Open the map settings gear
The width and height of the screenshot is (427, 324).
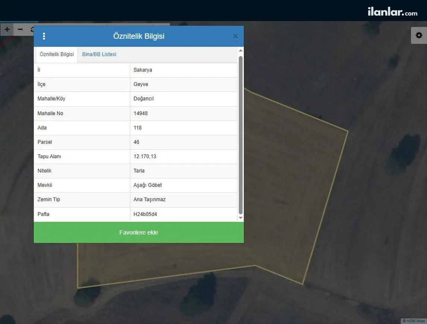pyautogui.click(x=419, y=35)
